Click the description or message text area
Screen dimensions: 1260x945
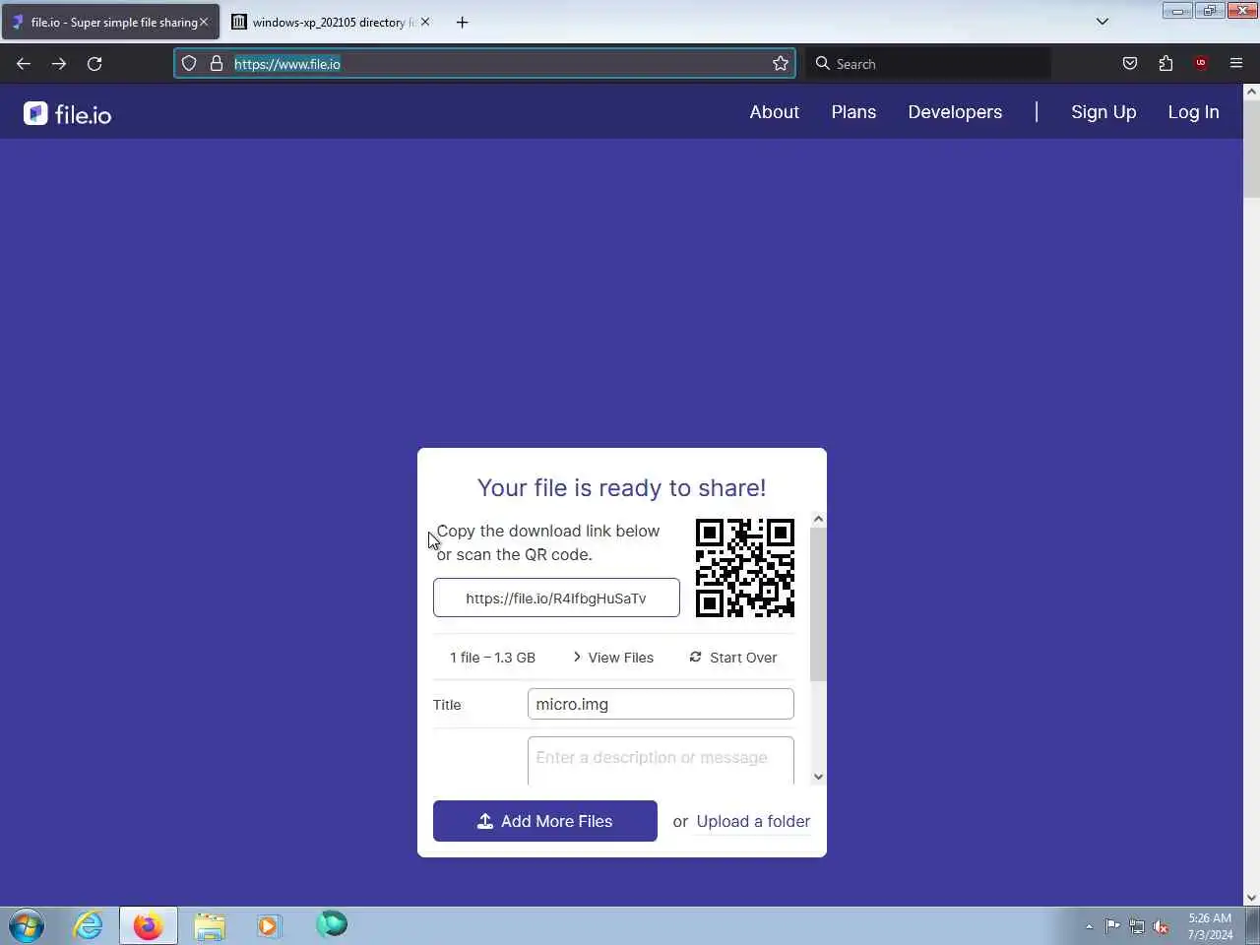tap(661, 760)
